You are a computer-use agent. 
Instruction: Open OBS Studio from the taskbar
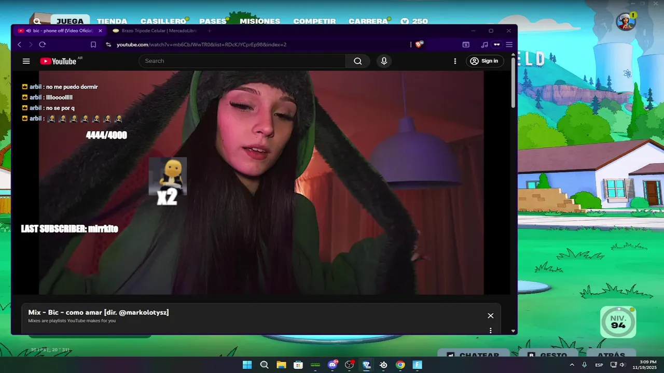(x=350, y=365)
